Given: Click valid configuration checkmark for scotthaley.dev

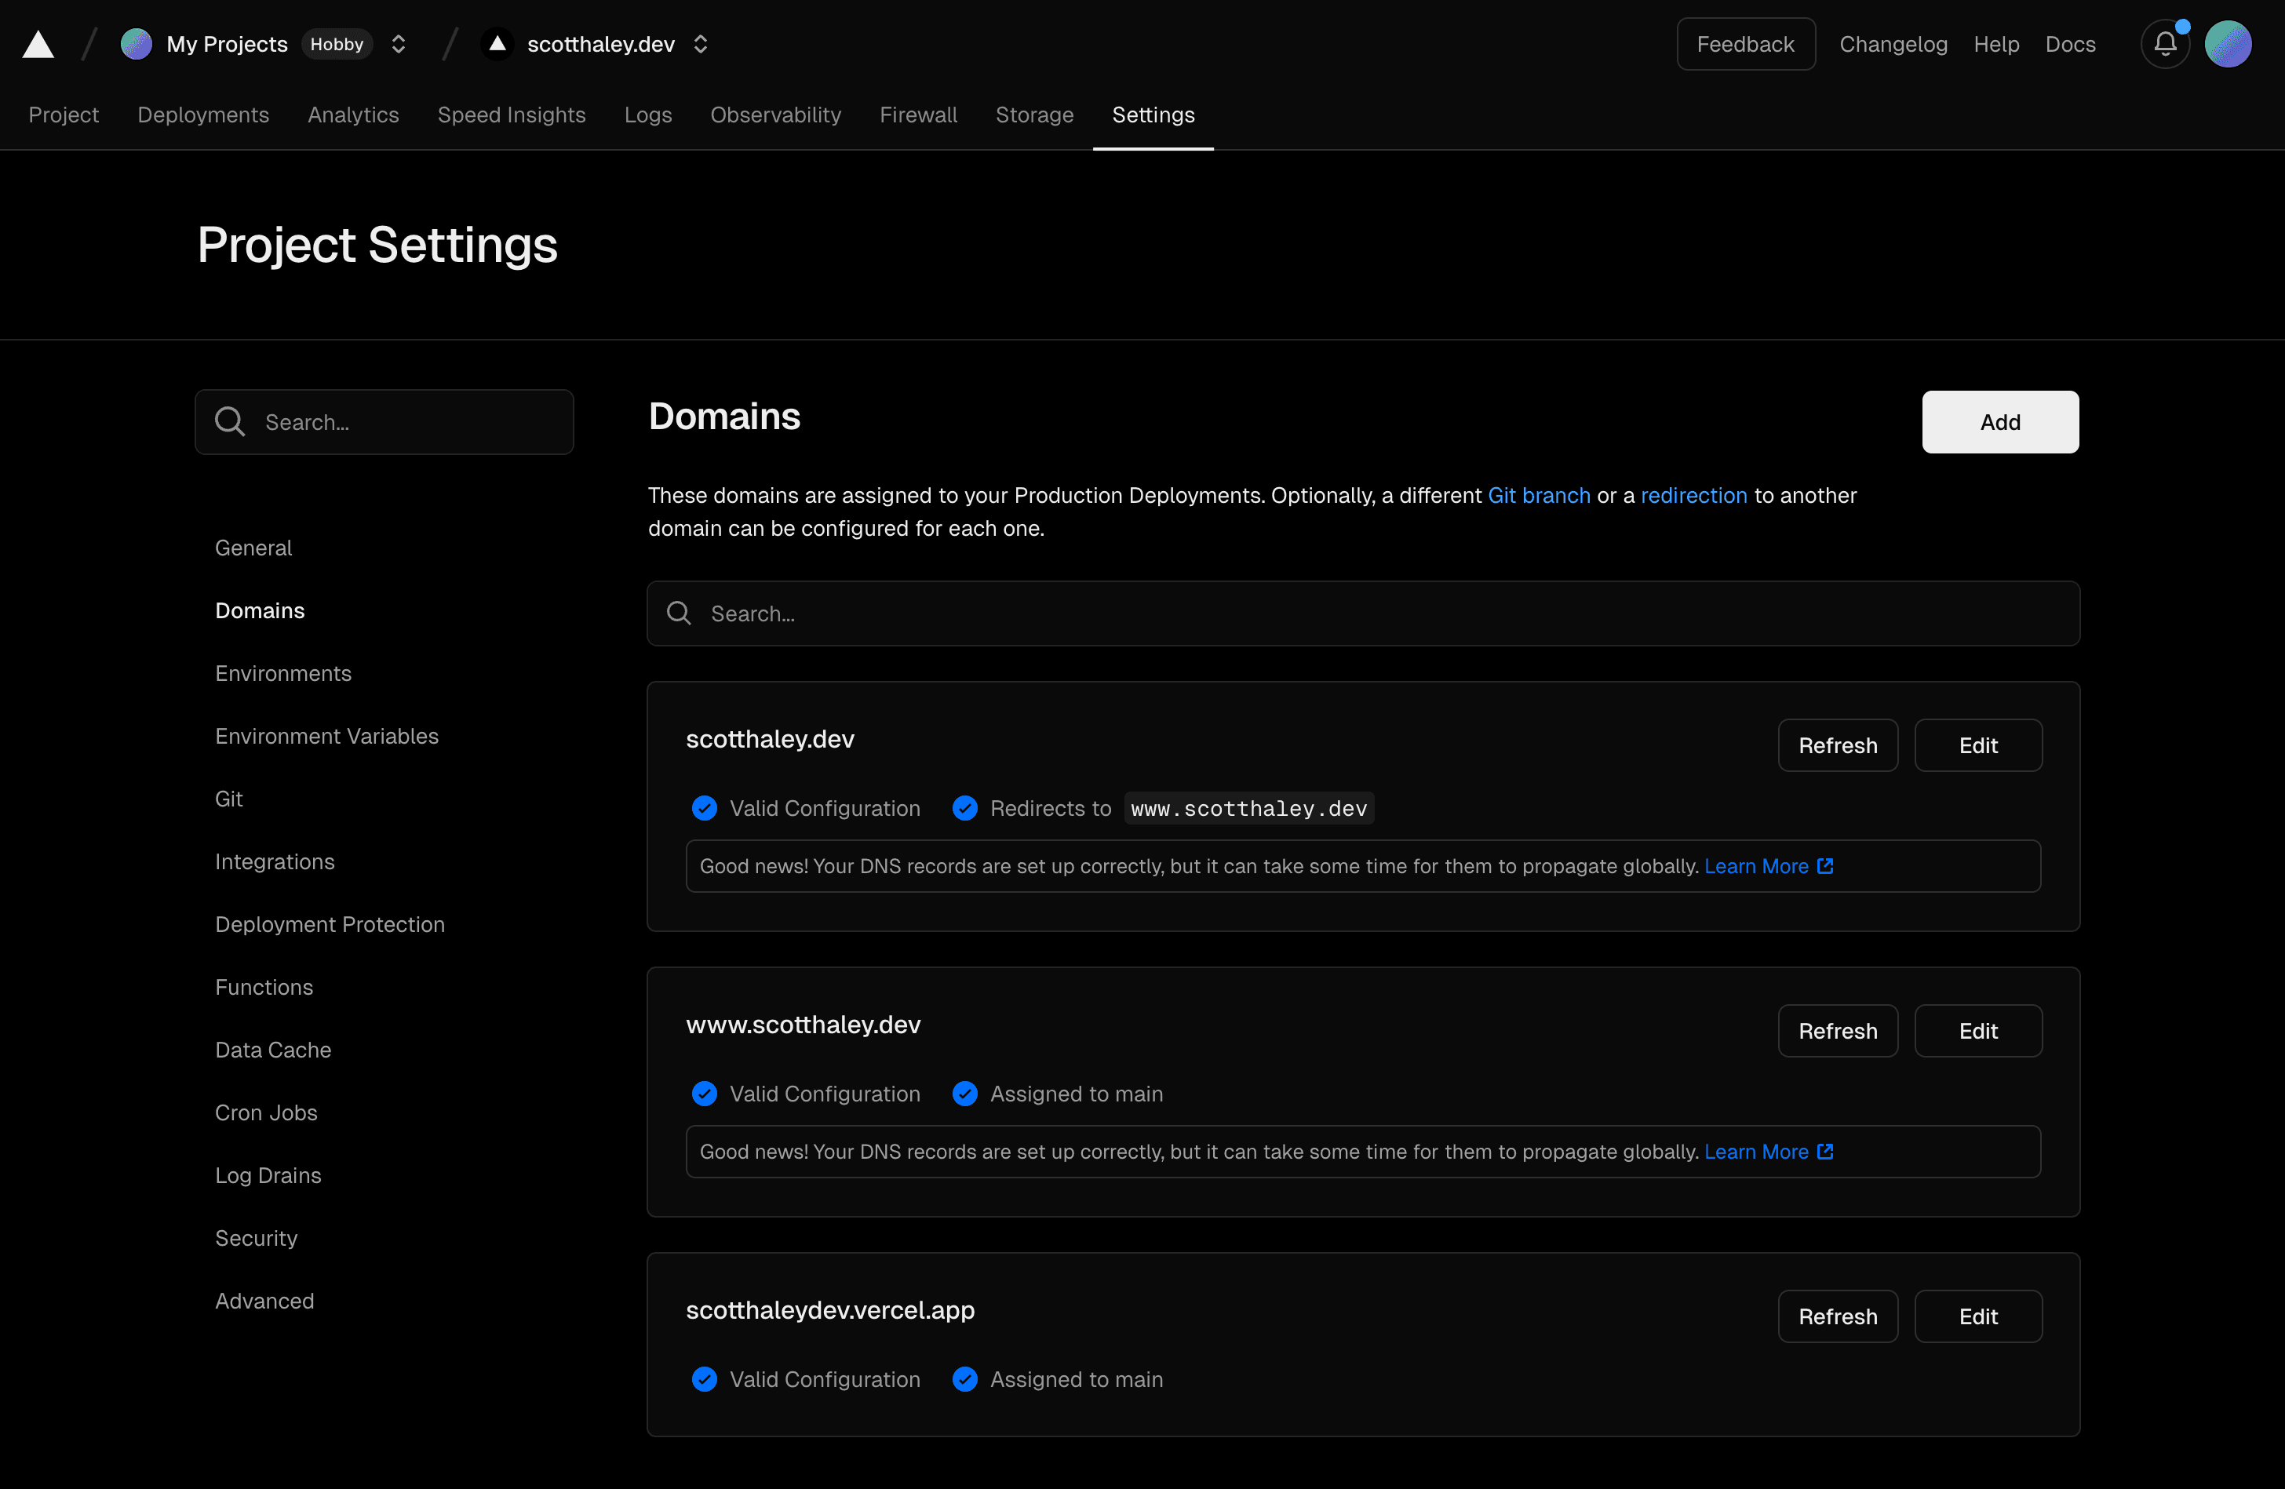Looking at the screenshot, I should click(x=705, y=808).
